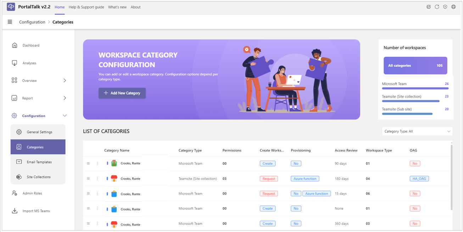Toggle the hamburger navigation menu
This screenshot has height=232, width=463.
(x=10, y=22)
